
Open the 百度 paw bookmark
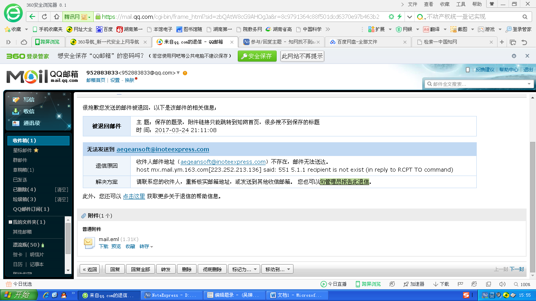pos(104,29)
